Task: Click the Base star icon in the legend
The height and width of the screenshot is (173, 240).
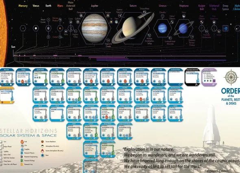Action: (43, 155)
